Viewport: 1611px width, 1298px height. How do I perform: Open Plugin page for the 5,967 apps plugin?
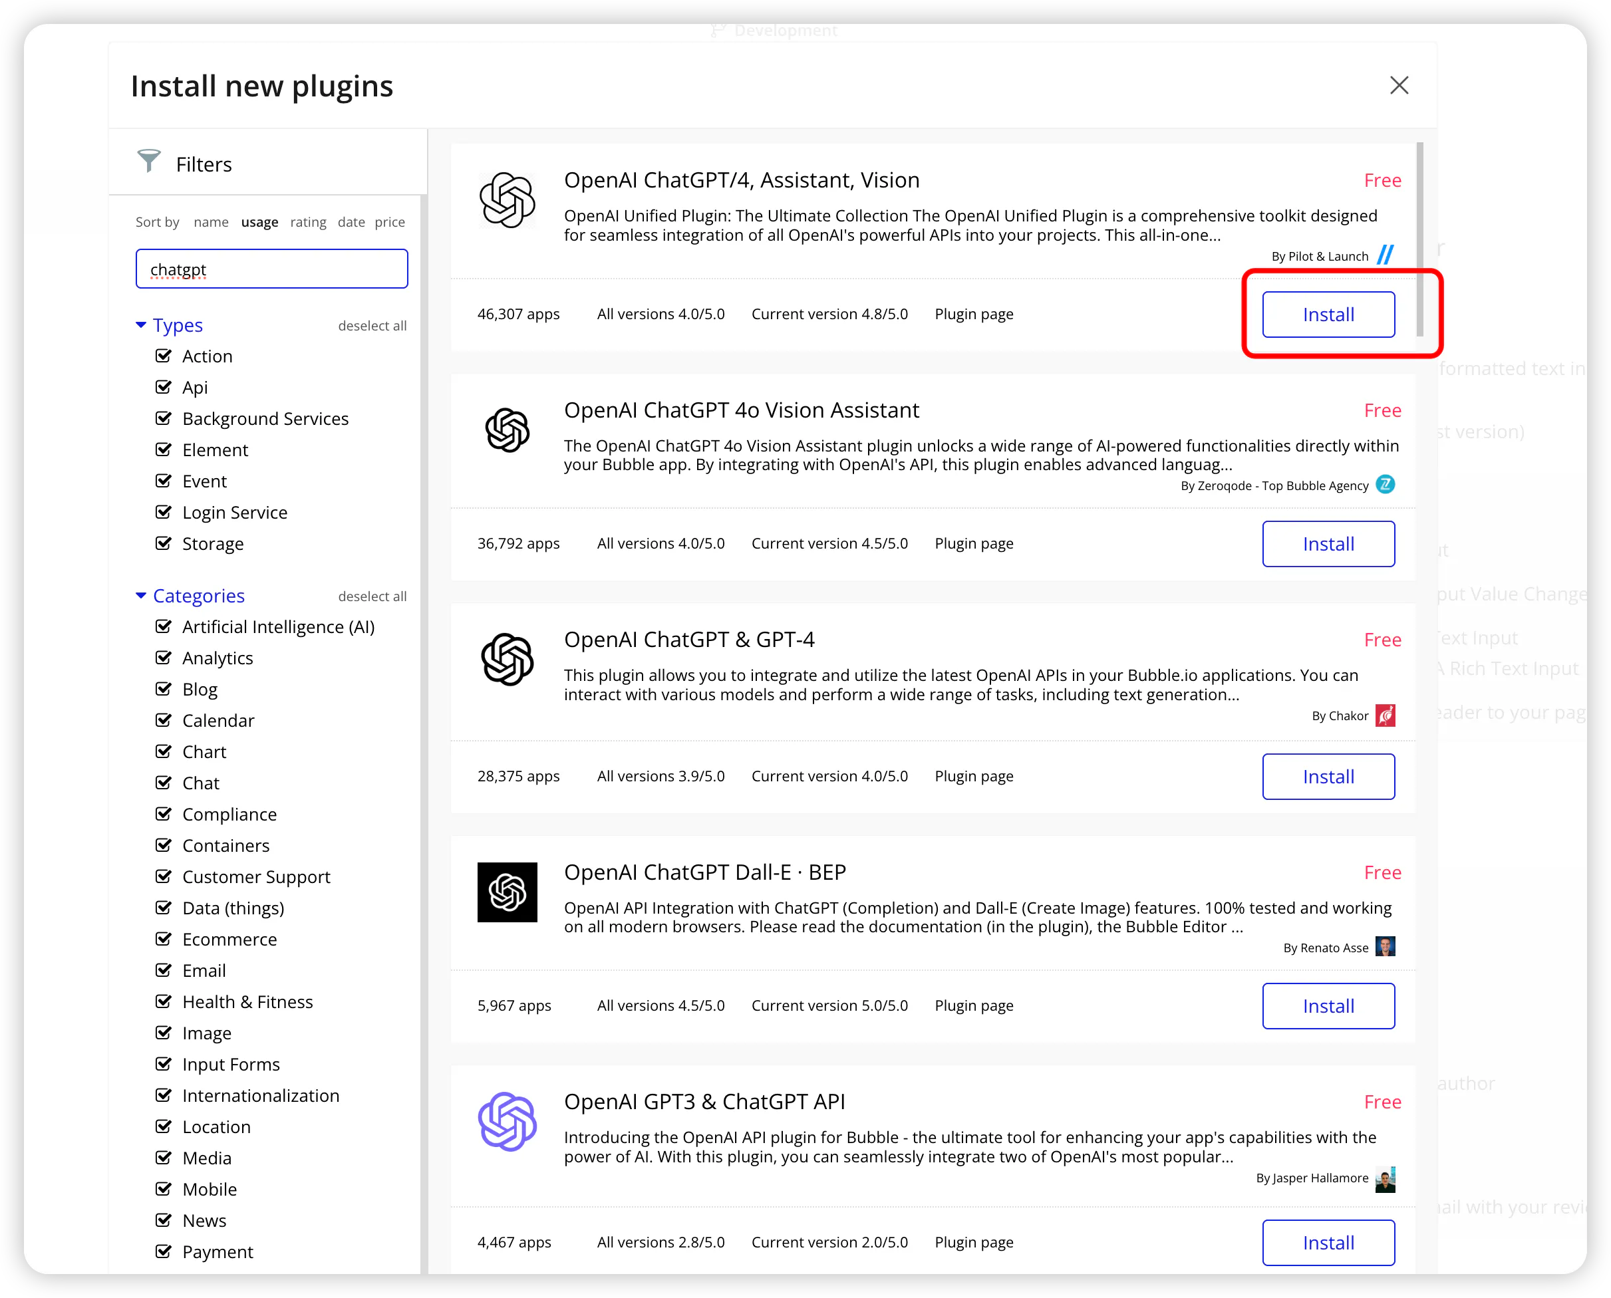pos(974,1005)
